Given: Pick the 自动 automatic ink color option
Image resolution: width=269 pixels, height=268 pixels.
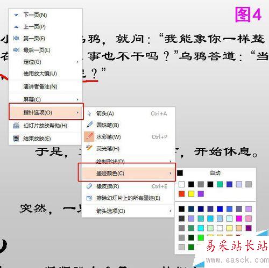Looking at the screenshot, I should [215, 173].
